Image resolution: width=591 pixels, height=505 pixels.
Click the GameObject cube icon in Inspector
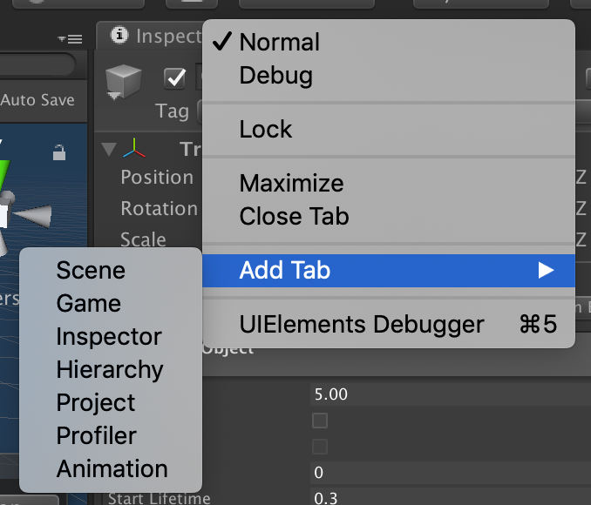123,83
